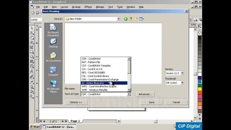Select the Pick tool in toolbox

[x=32, y=28]
